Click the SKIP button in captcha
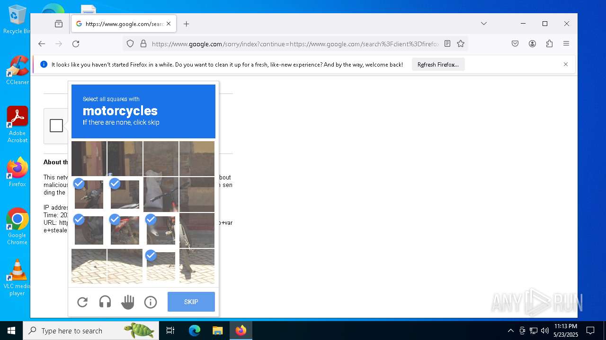This screenshot has height=340, width=606. 191,302
